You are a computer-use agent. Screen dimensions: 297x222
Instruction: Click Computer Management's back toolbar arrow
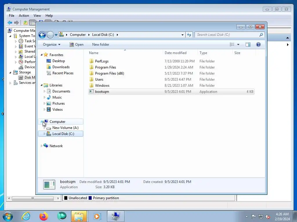10,23
